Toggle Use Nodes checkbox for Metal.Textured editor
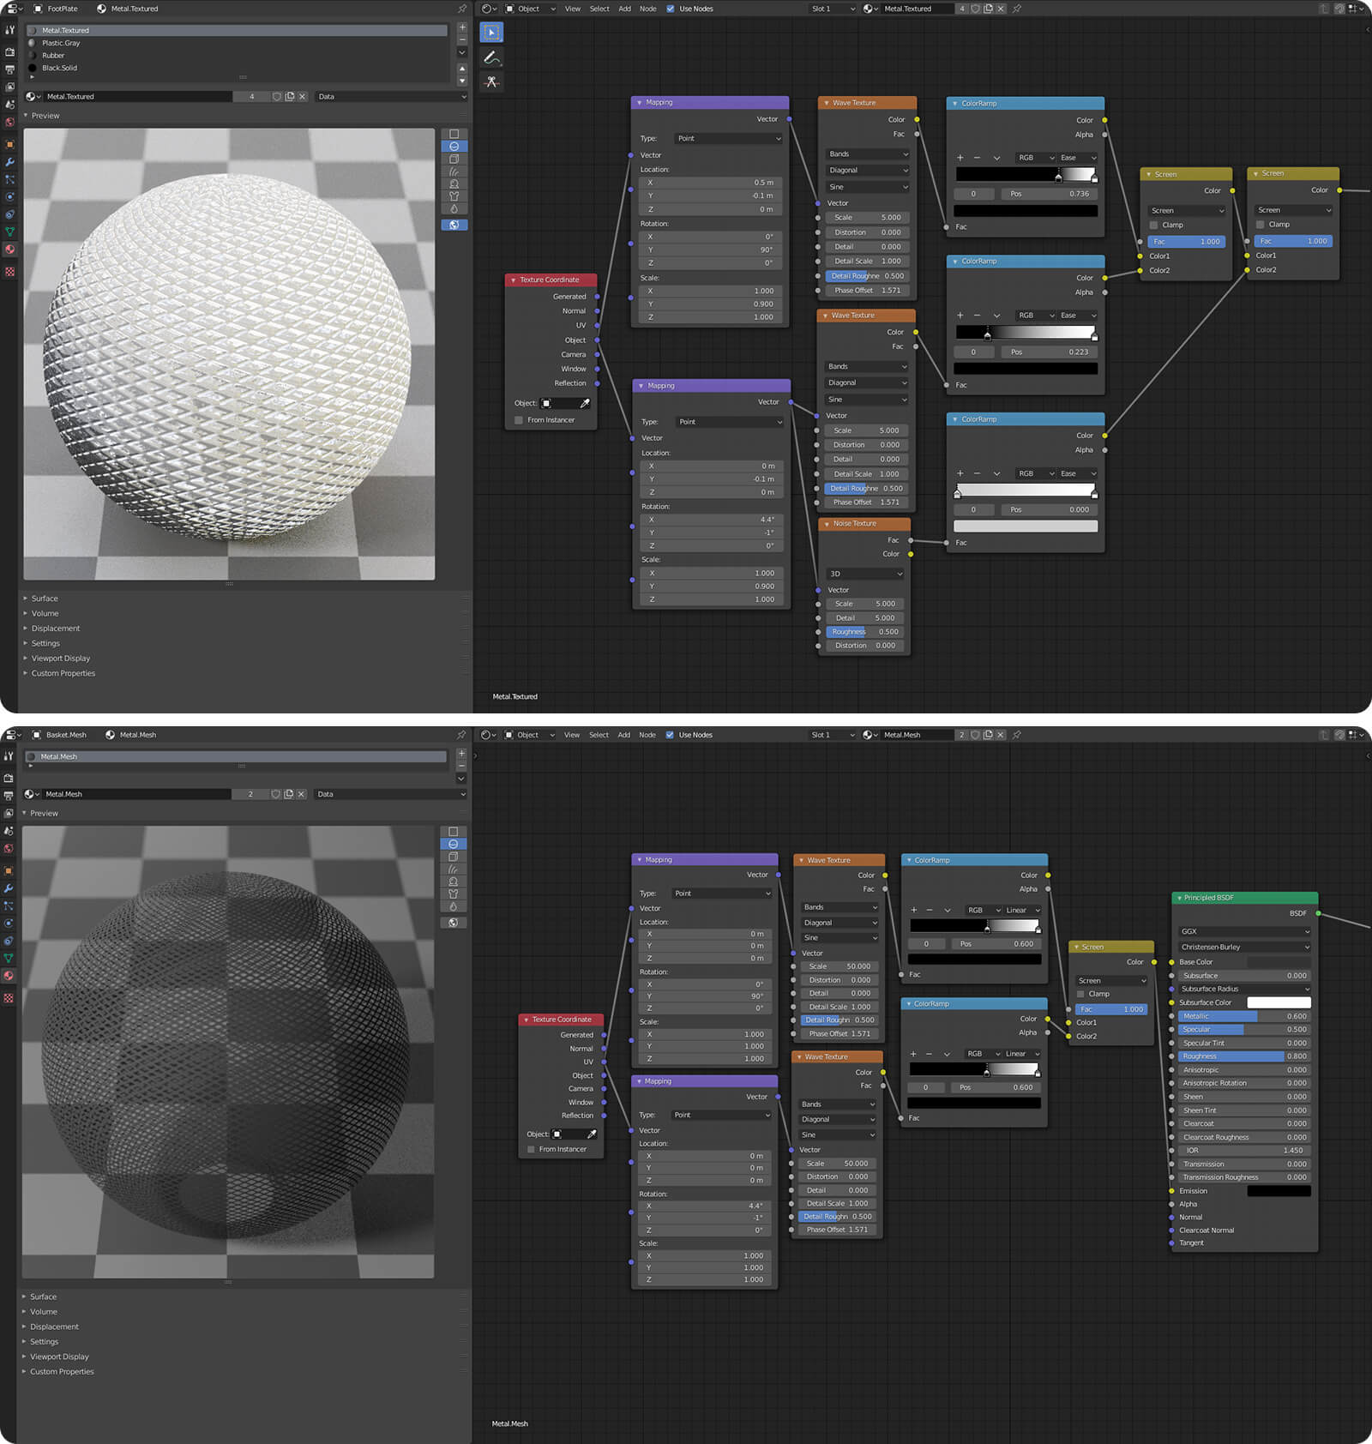Viewport: 1372px width, 1444px height. pyautogui.click(x=671, y=9)
